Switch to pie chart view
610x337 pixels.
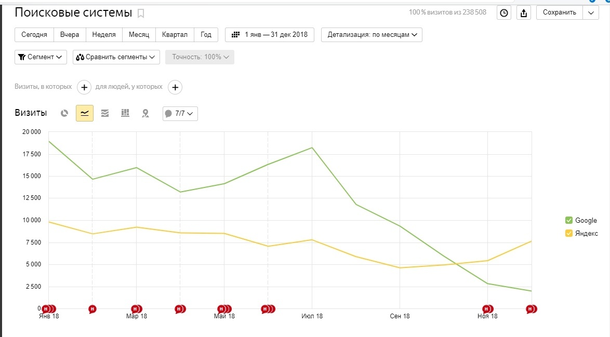pos(64,113)
